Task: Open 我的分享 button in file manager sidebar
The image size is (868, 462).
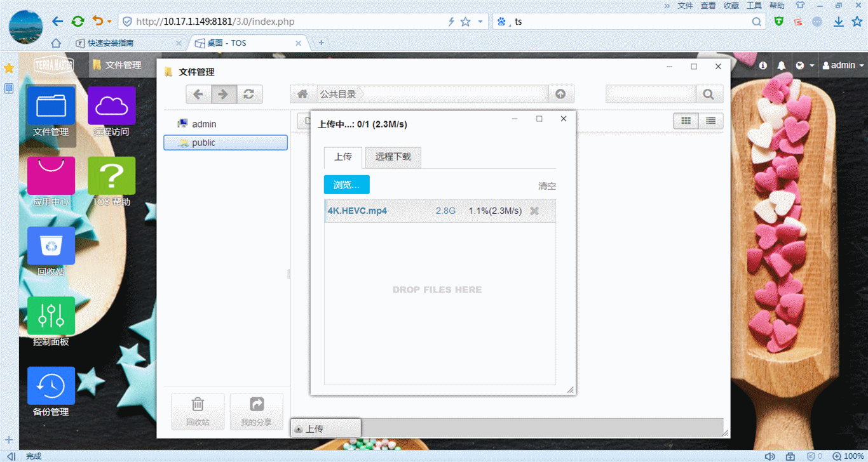Action: [257, 411]
